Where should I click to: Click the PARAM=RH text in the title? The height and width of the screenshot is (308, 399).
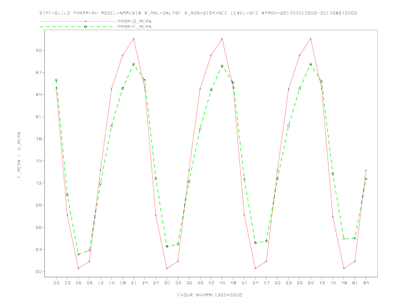[86, 13]
